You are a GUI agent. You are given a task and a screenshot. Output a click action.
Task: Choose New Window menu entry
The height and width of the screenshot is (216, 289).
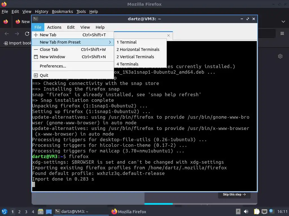(x=73, y=57)
